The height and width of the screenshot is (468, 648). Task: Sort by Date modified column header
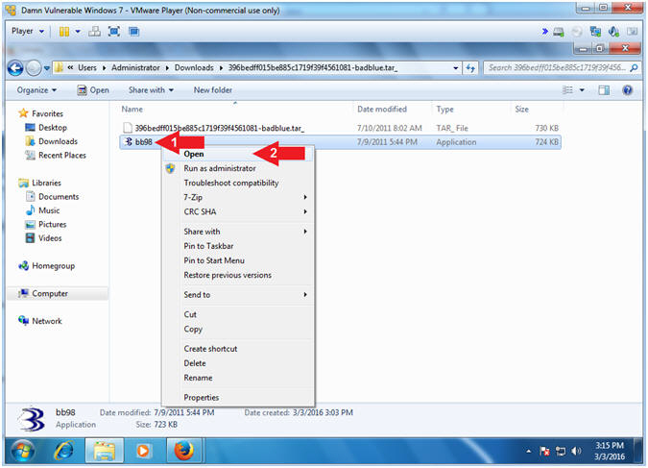[x=382, y=110]
